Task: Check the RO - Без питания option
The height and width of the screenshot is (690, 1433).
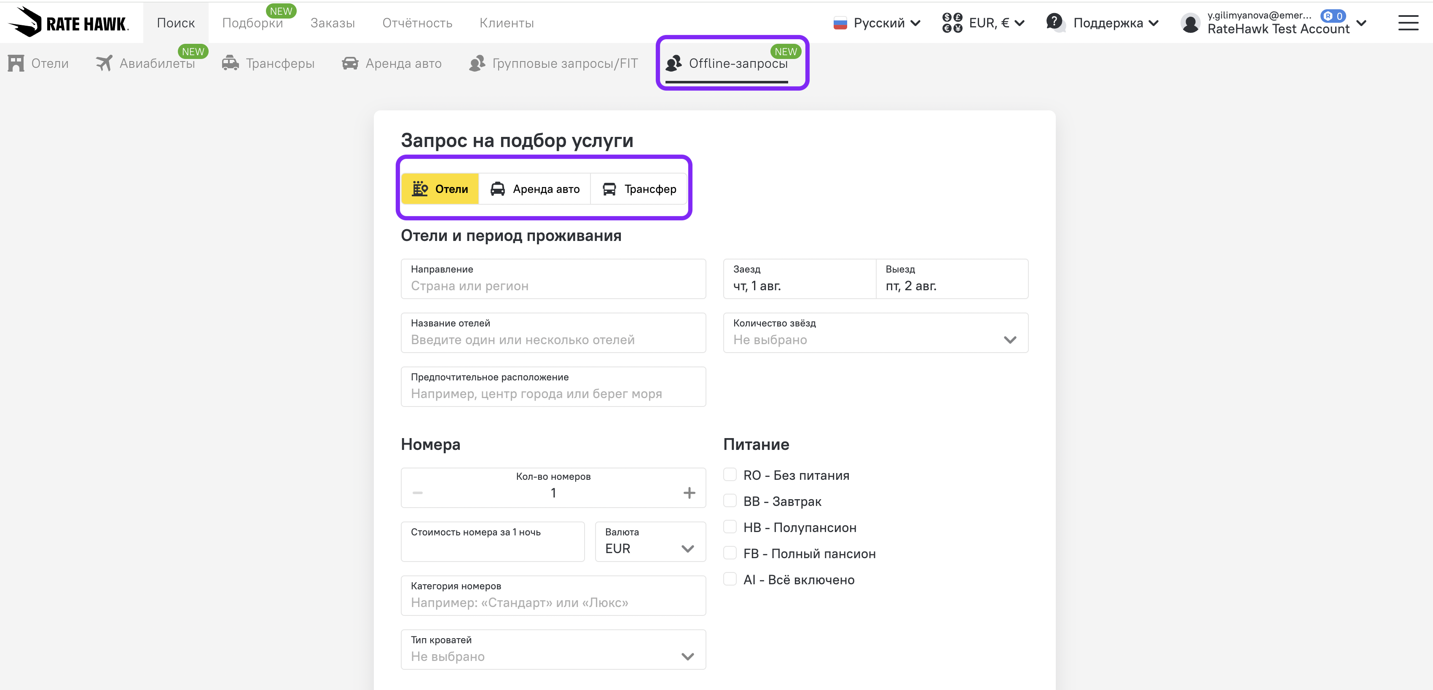Action: tap(730, 475)
